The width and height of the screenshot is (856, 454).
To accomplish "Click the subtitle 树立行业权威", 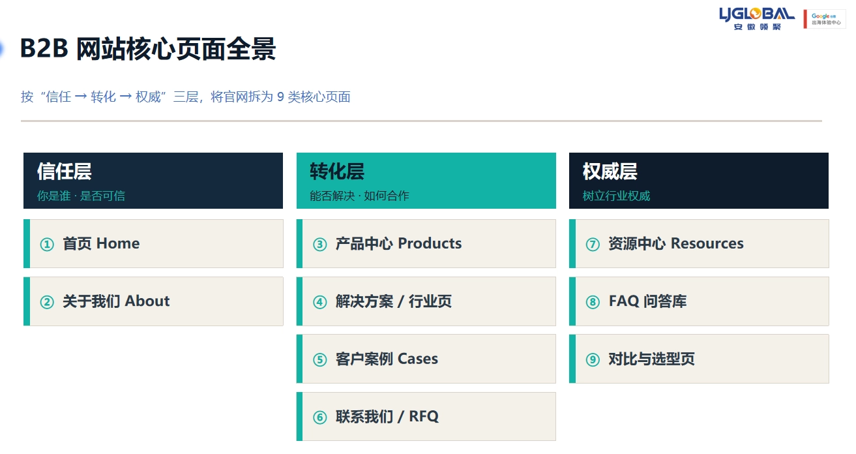I will click(616, 196).
